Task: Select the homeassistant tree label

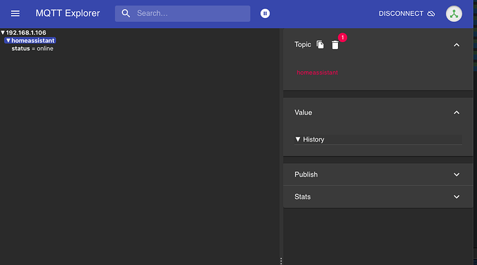Action: coord(33,41)
